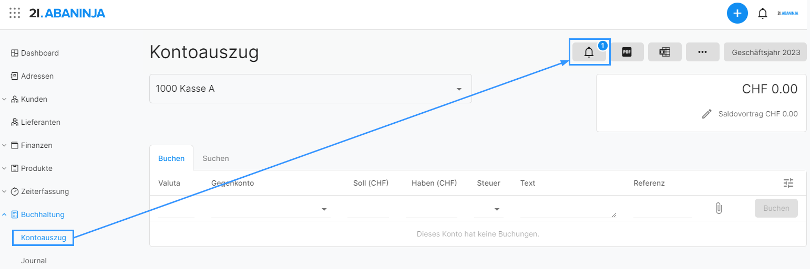Switch to the Suchen tab
Image resolution: width=810 pixels, height=269 pixels.
[x=216, y=158]
